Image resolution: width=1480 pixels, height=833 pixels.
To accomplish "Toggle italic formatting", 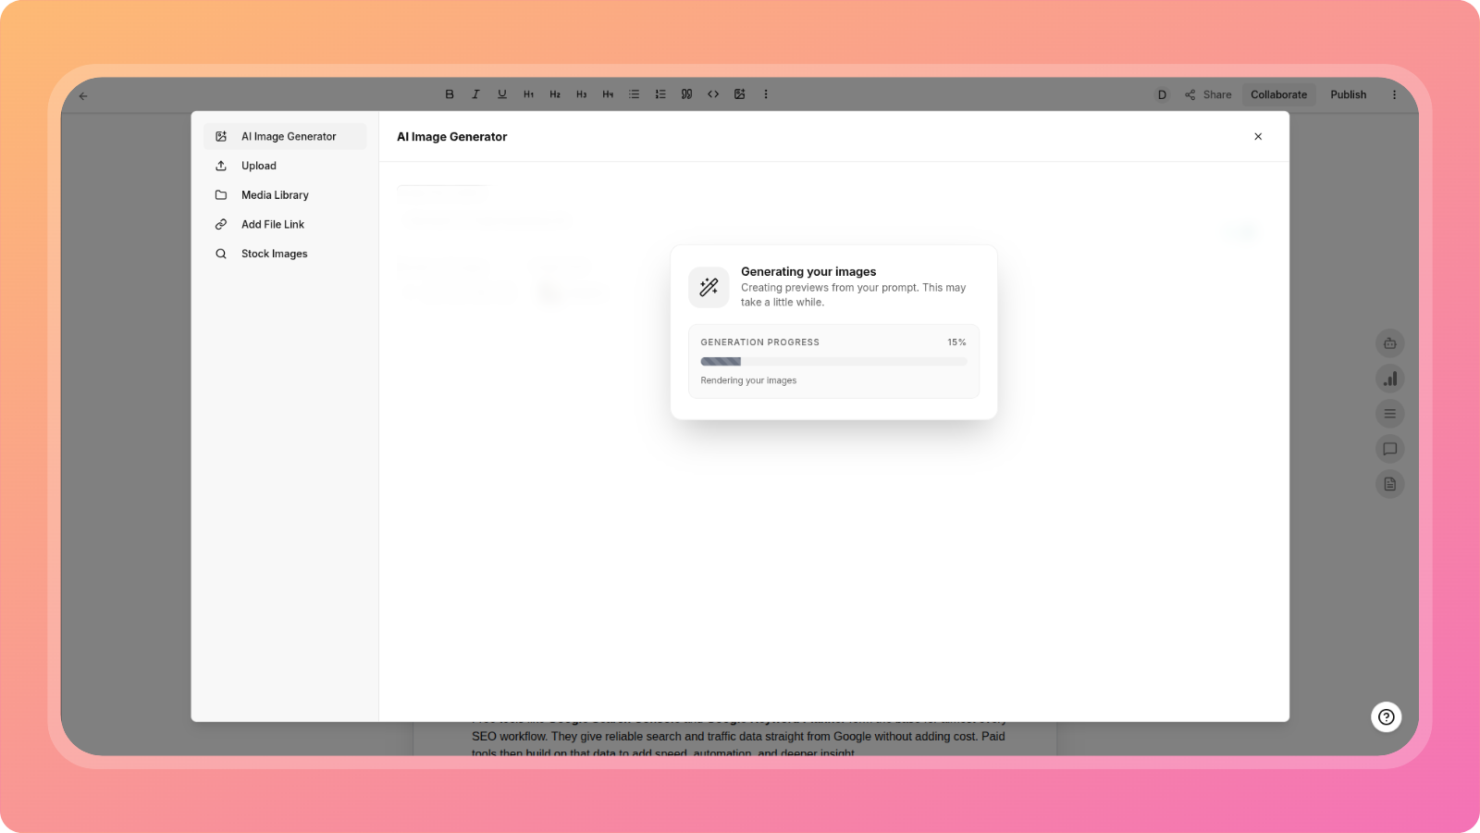I will tap(475, 94).
